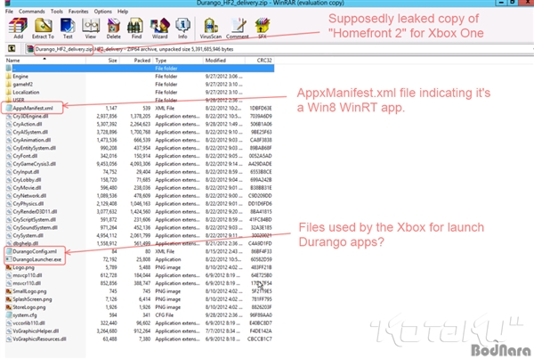Open the File menu
Screen dimensions: 534x359
click(9, 12)
